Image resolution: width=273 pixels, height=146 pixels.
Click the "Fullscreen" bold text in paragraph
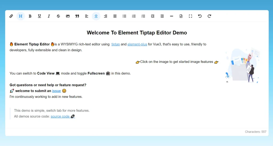coord(96,74)
